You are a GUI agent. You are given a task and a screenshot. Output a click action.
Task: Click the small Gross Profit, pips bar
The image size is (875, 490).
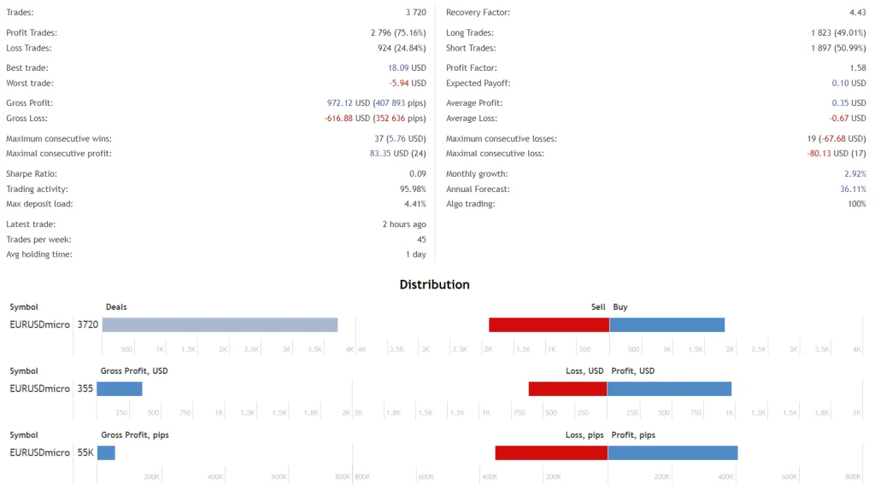tap(106, 452)
